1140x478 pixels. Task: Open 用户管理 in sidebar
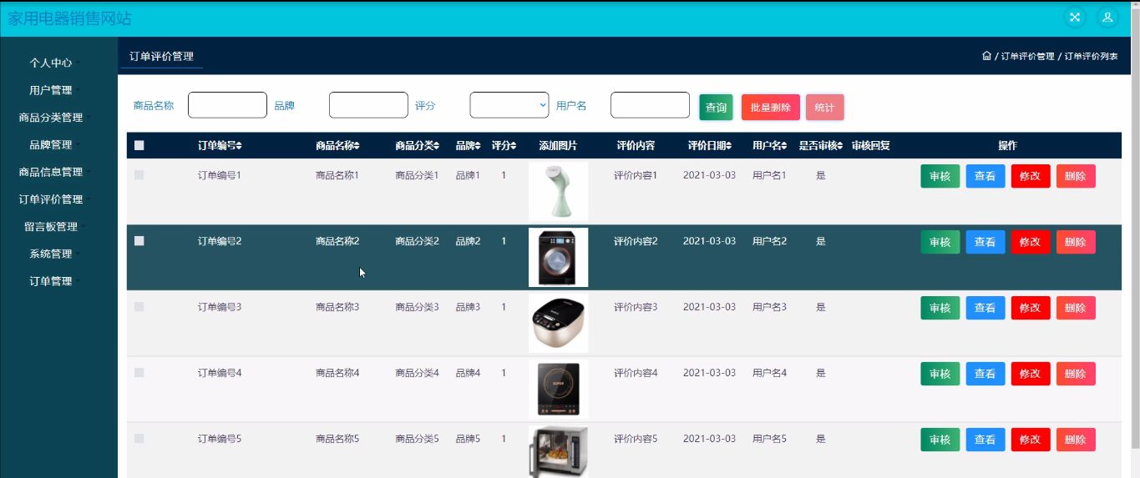(51, 90)
